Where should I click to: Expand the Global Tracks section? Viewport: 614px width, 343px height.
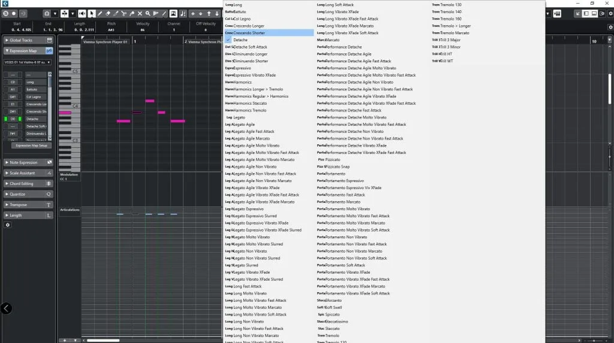pos(7,40)
